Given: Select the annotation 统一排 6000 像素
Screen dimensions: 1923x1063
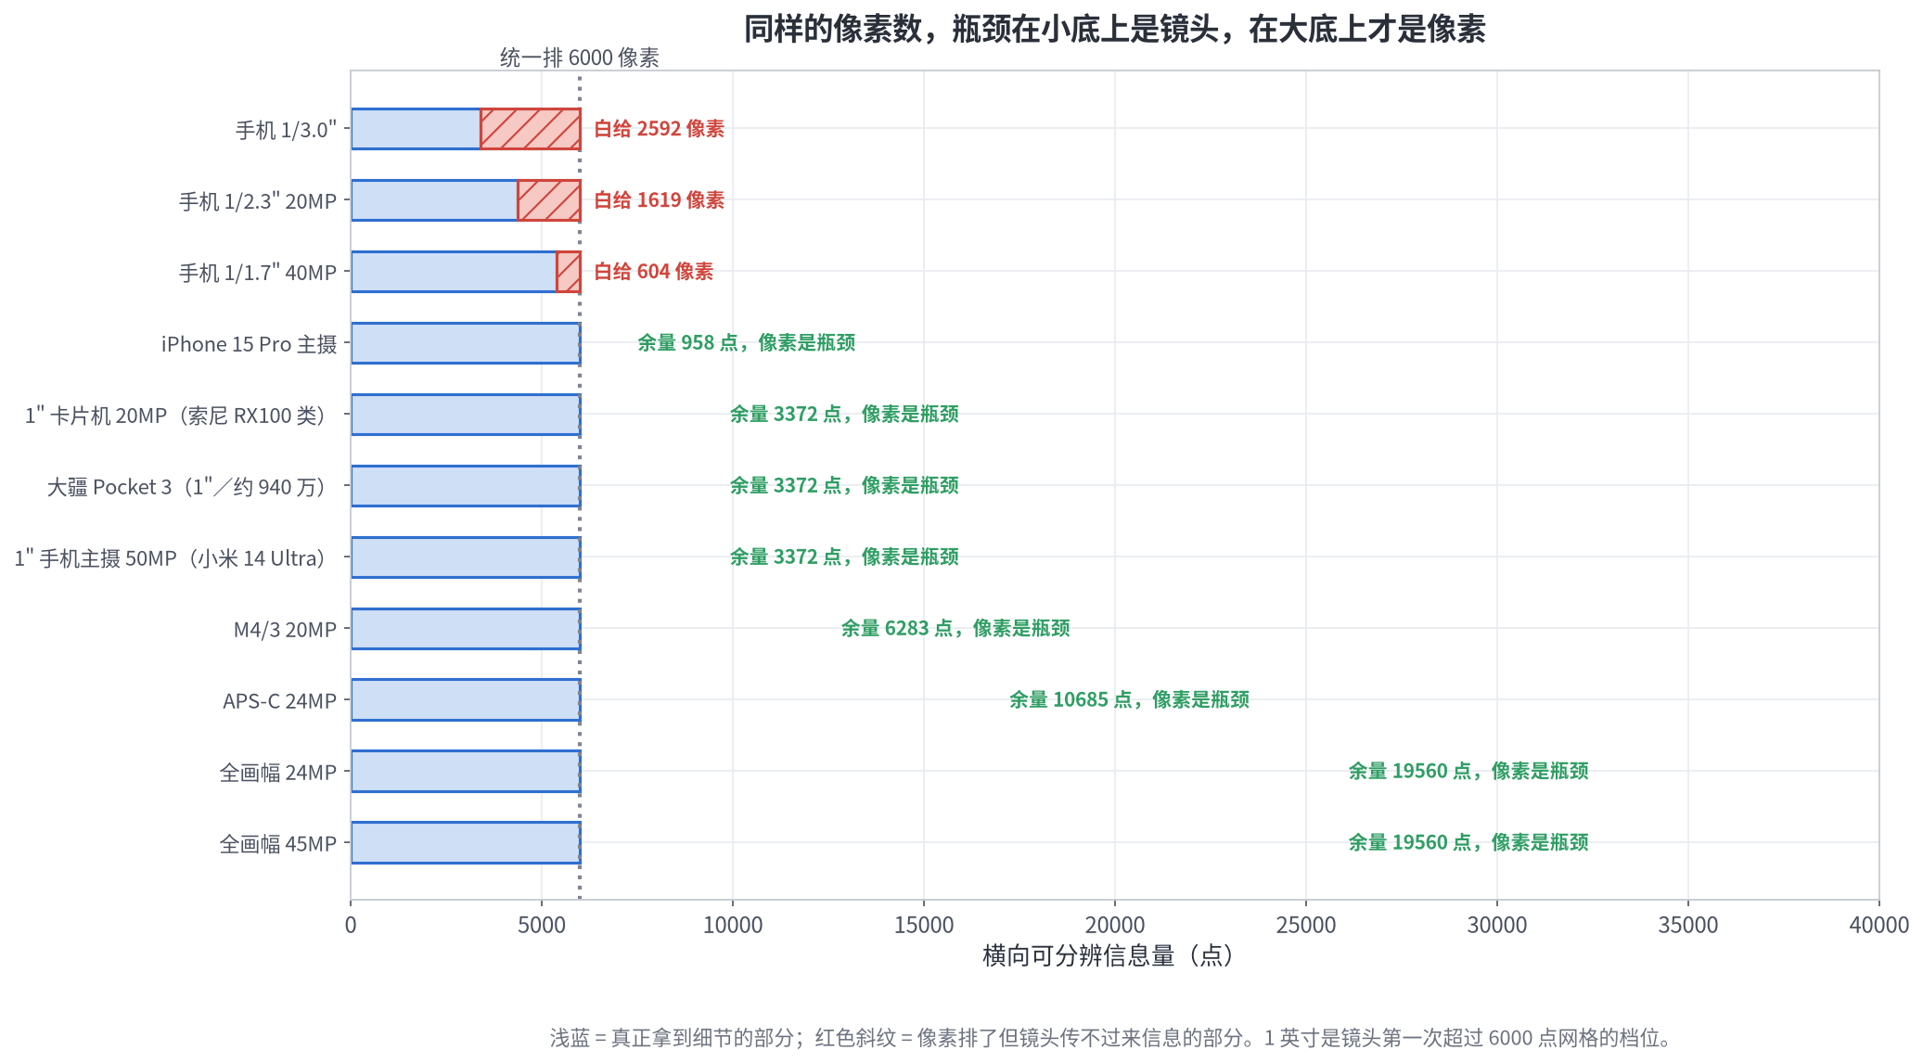Looking at the screenshot, I should pyautogui.click(x=580, y=58).
